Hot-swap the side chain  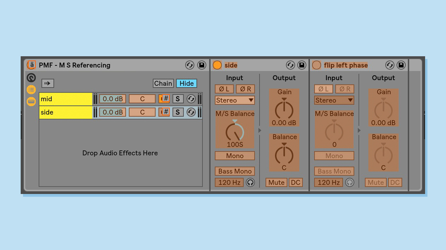click(x=191, y=112)
